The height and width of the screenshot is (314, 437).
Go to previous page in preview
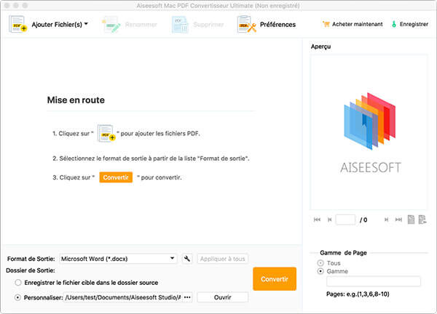click(329, 220)
